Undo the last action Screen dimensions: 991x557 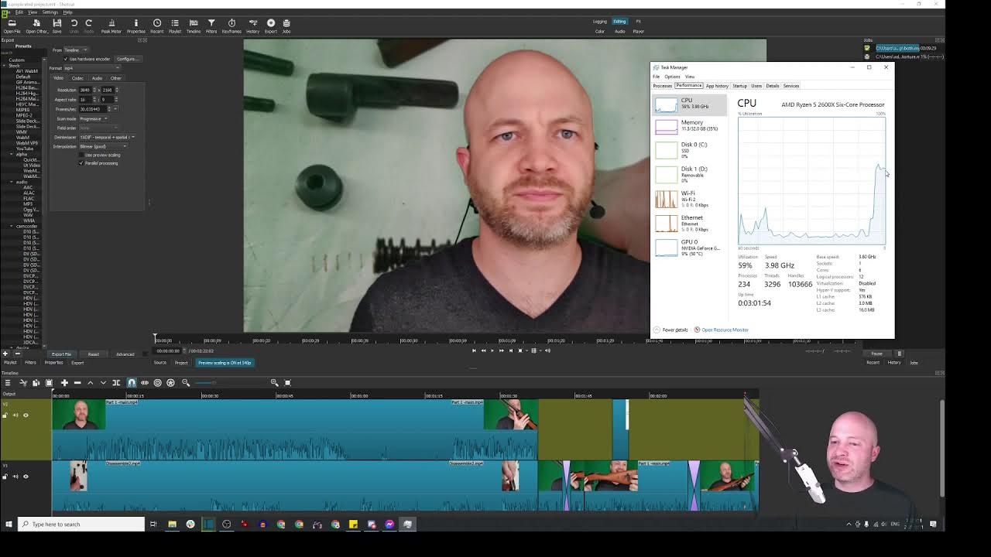click(74, 26)
